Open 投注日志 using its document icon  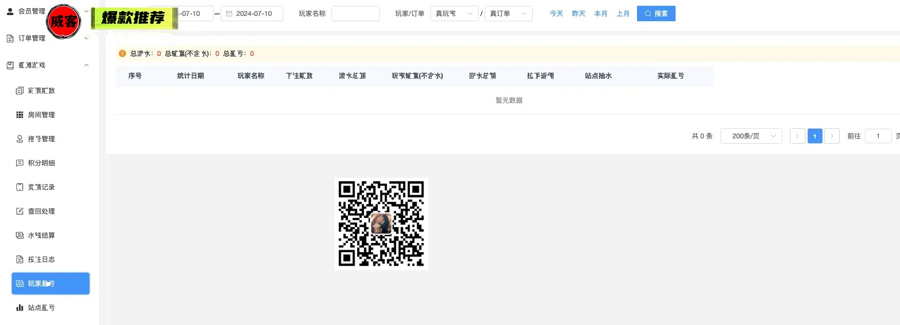[20, 259]
